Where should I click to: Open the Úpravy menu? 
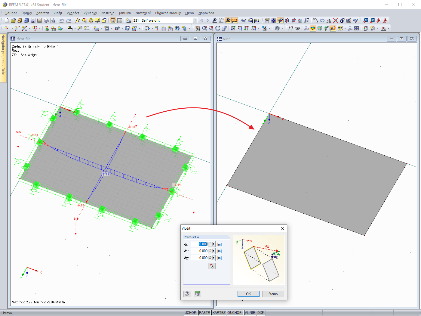(x=26, y=13)
